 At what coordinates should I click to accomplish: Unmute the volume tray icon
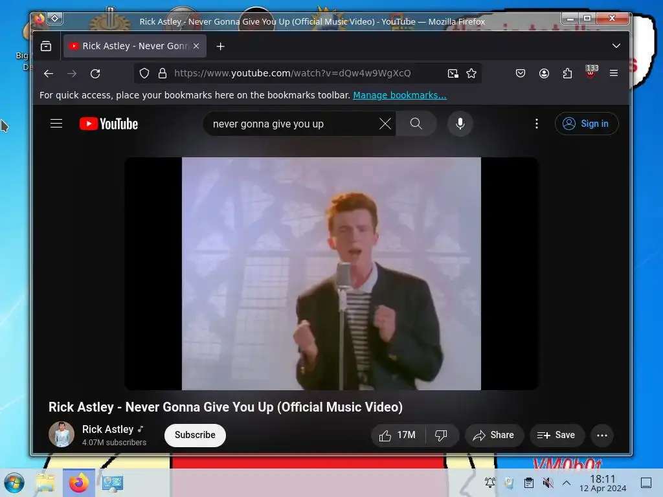click(548, 483)
